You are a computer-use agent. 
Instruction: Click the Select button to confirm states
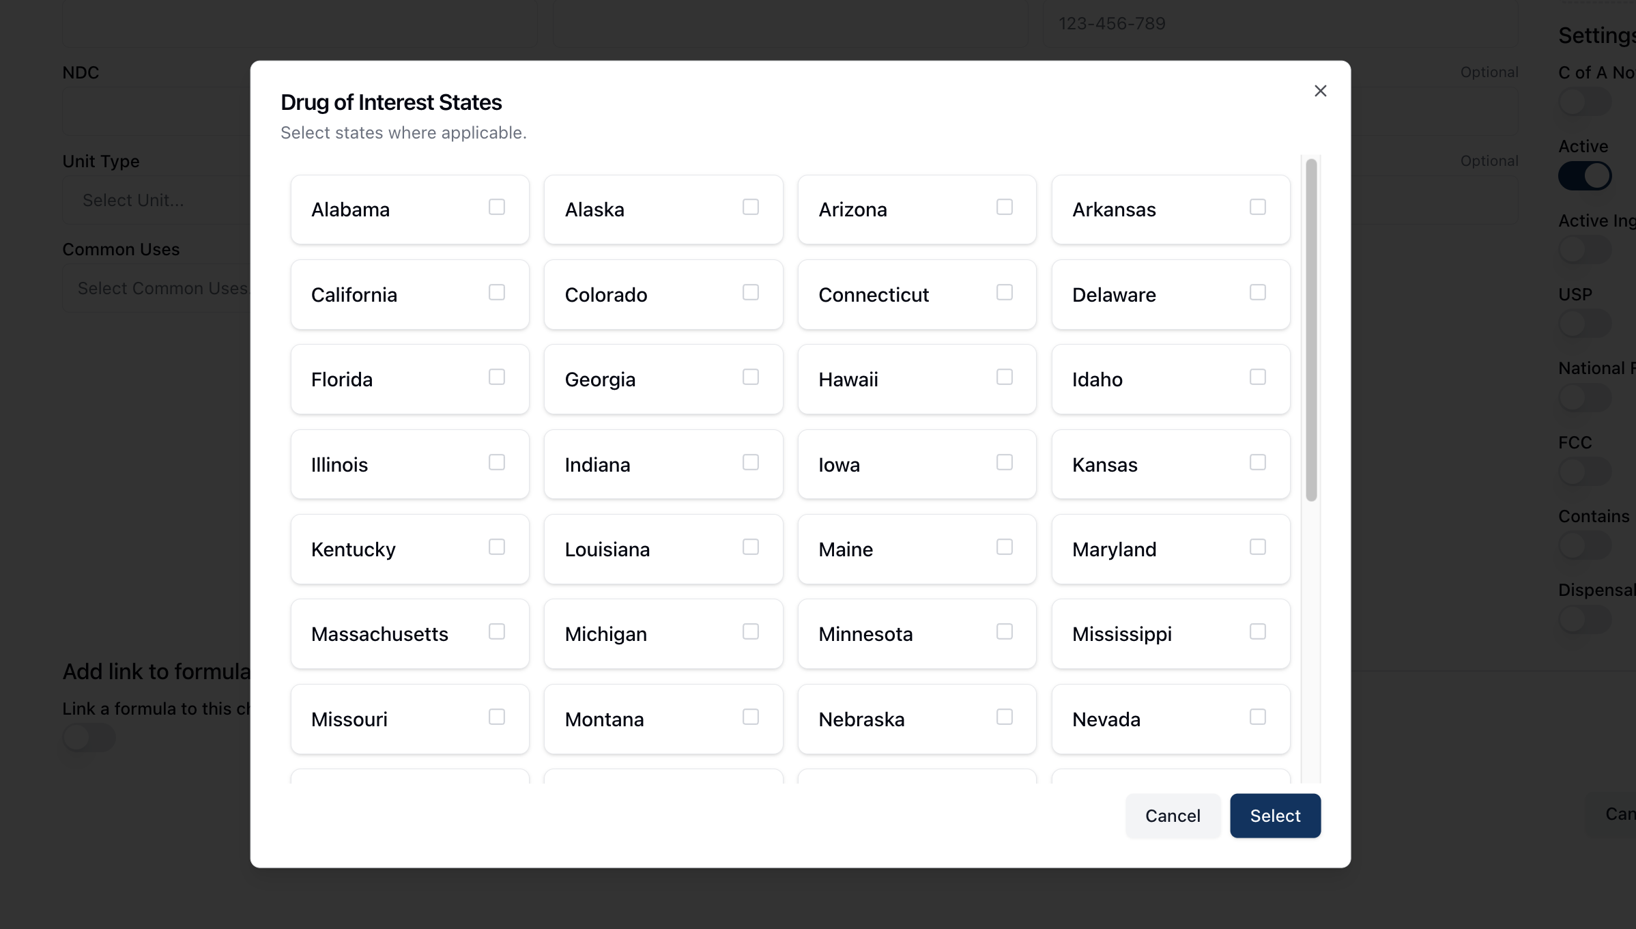click(x=1274, y=816)
